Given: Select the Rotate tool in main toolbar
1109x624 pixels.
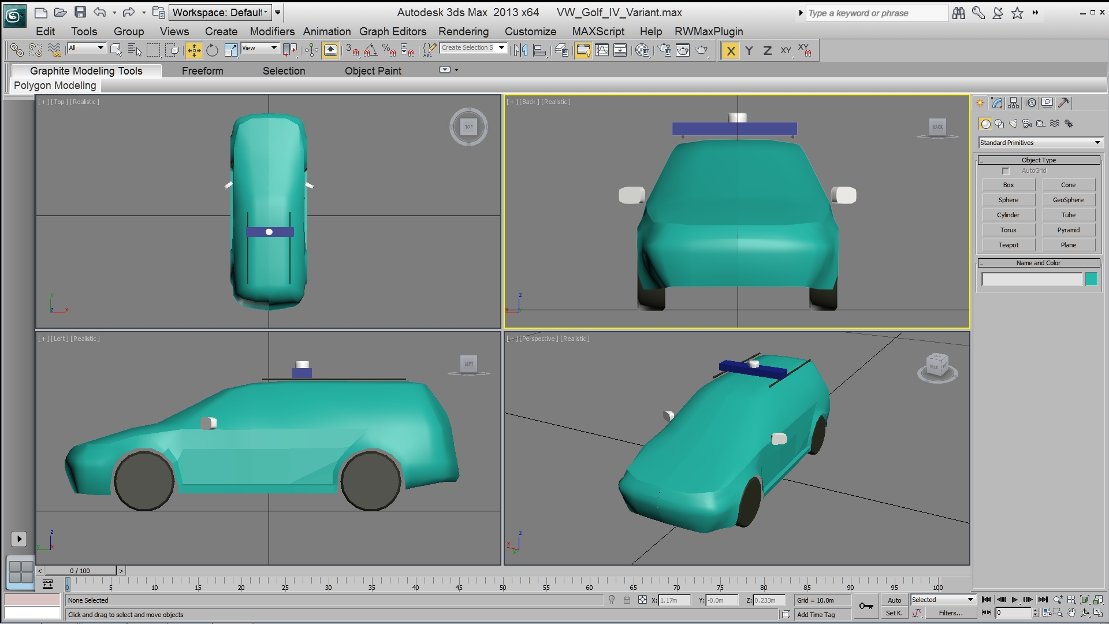Looking at the screenshot, I should (x=212, y=51).
